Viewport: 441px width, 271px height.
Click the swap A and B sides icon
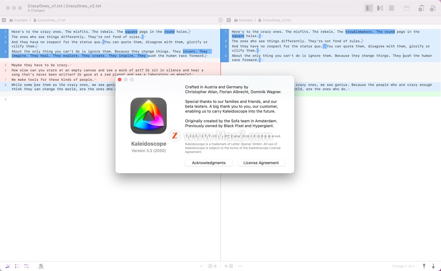click(x=221, y=20)
